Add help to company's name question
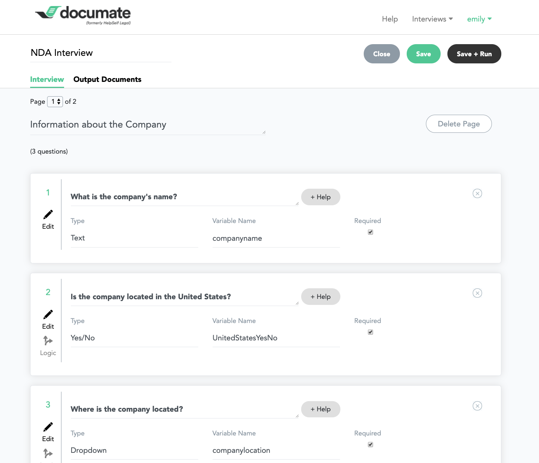Viewport: 539px width, 463px height. tap(321, 197)
